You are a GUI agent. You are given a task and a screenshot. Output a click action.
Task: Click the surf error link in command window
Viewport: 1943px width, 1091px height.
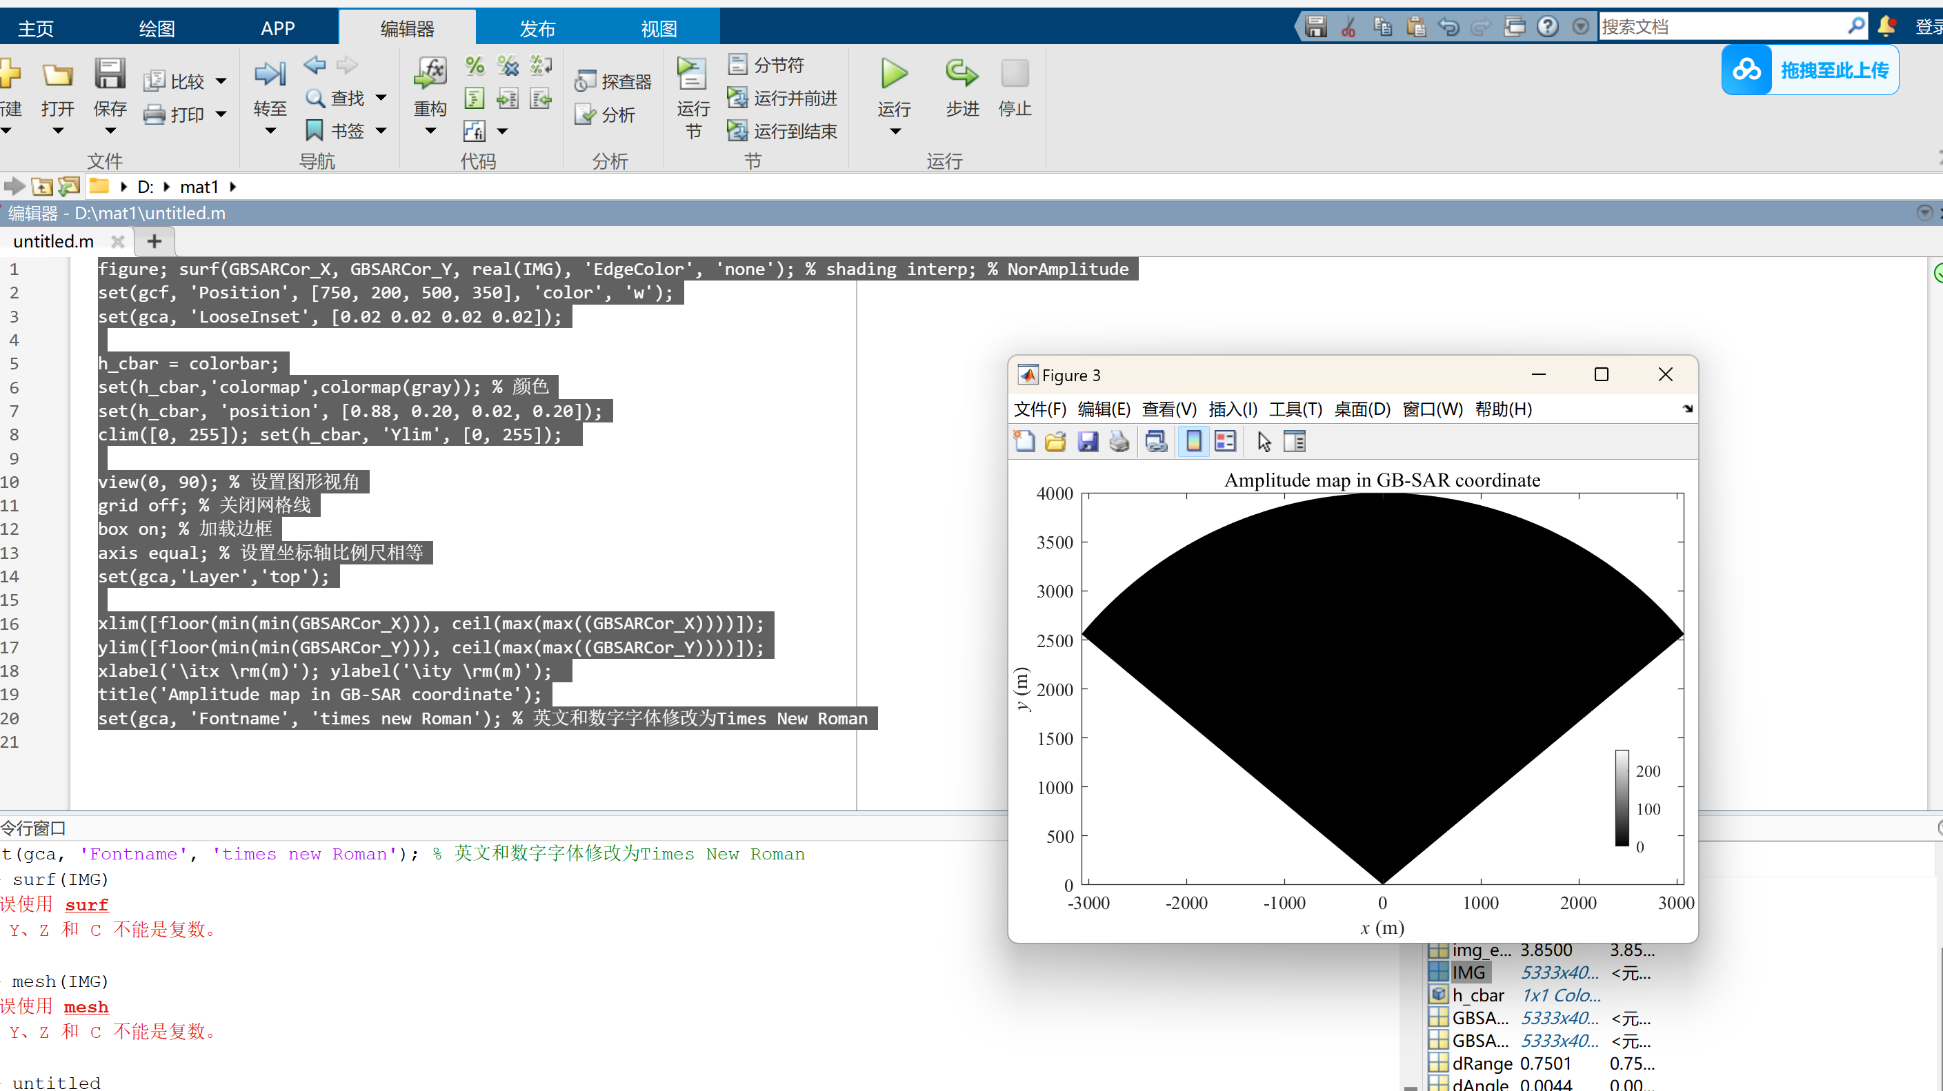pos(87,904)
